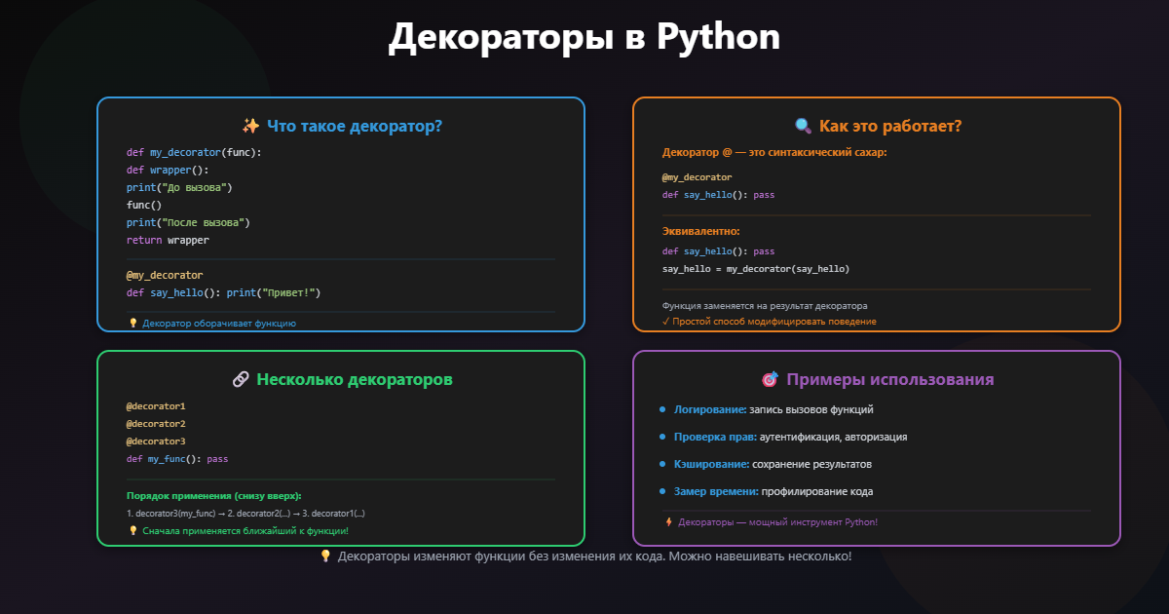This screenshot has height=614, width=1169.
Task: Click the line "say_hello = my_decorator(say_hello)"
Action: click(x=756, y=269)
